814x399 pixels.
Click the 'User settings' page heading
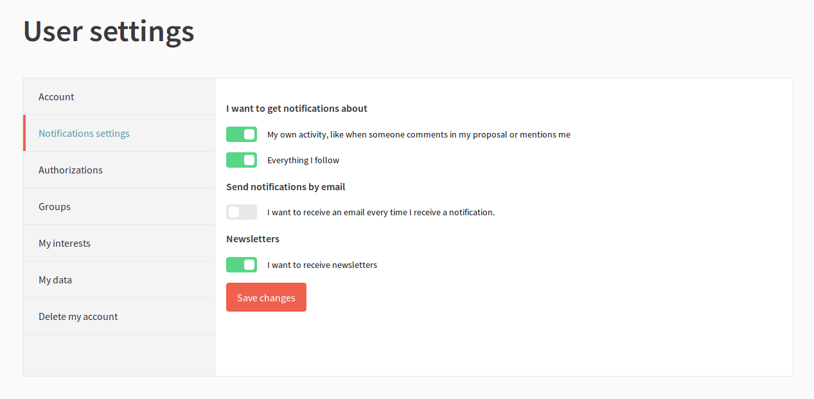(109, 31)
